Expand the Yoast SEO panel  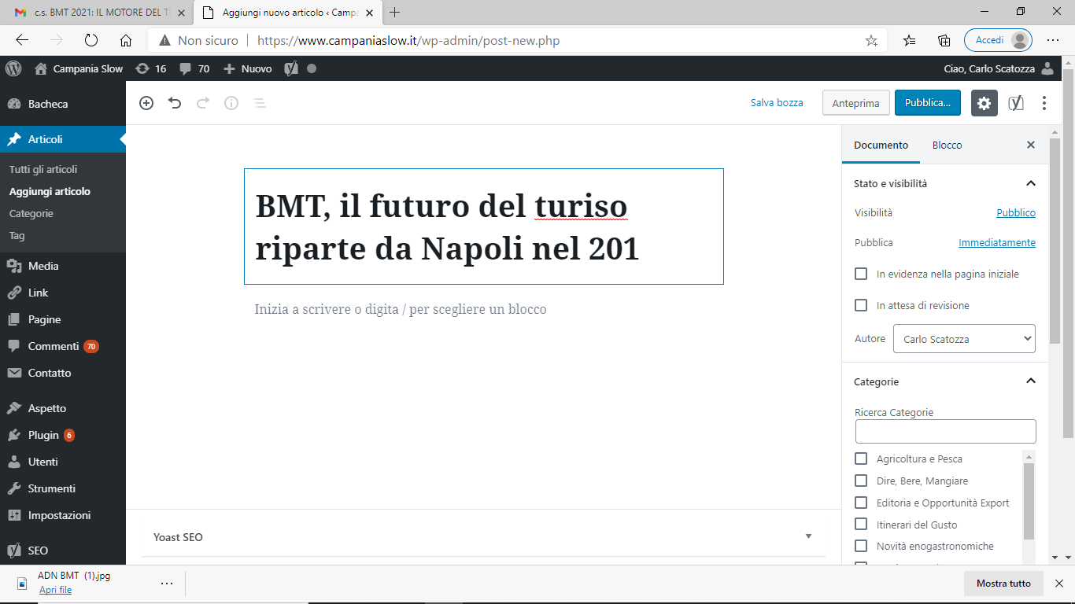pyautogui.click(x=808, y=537)
